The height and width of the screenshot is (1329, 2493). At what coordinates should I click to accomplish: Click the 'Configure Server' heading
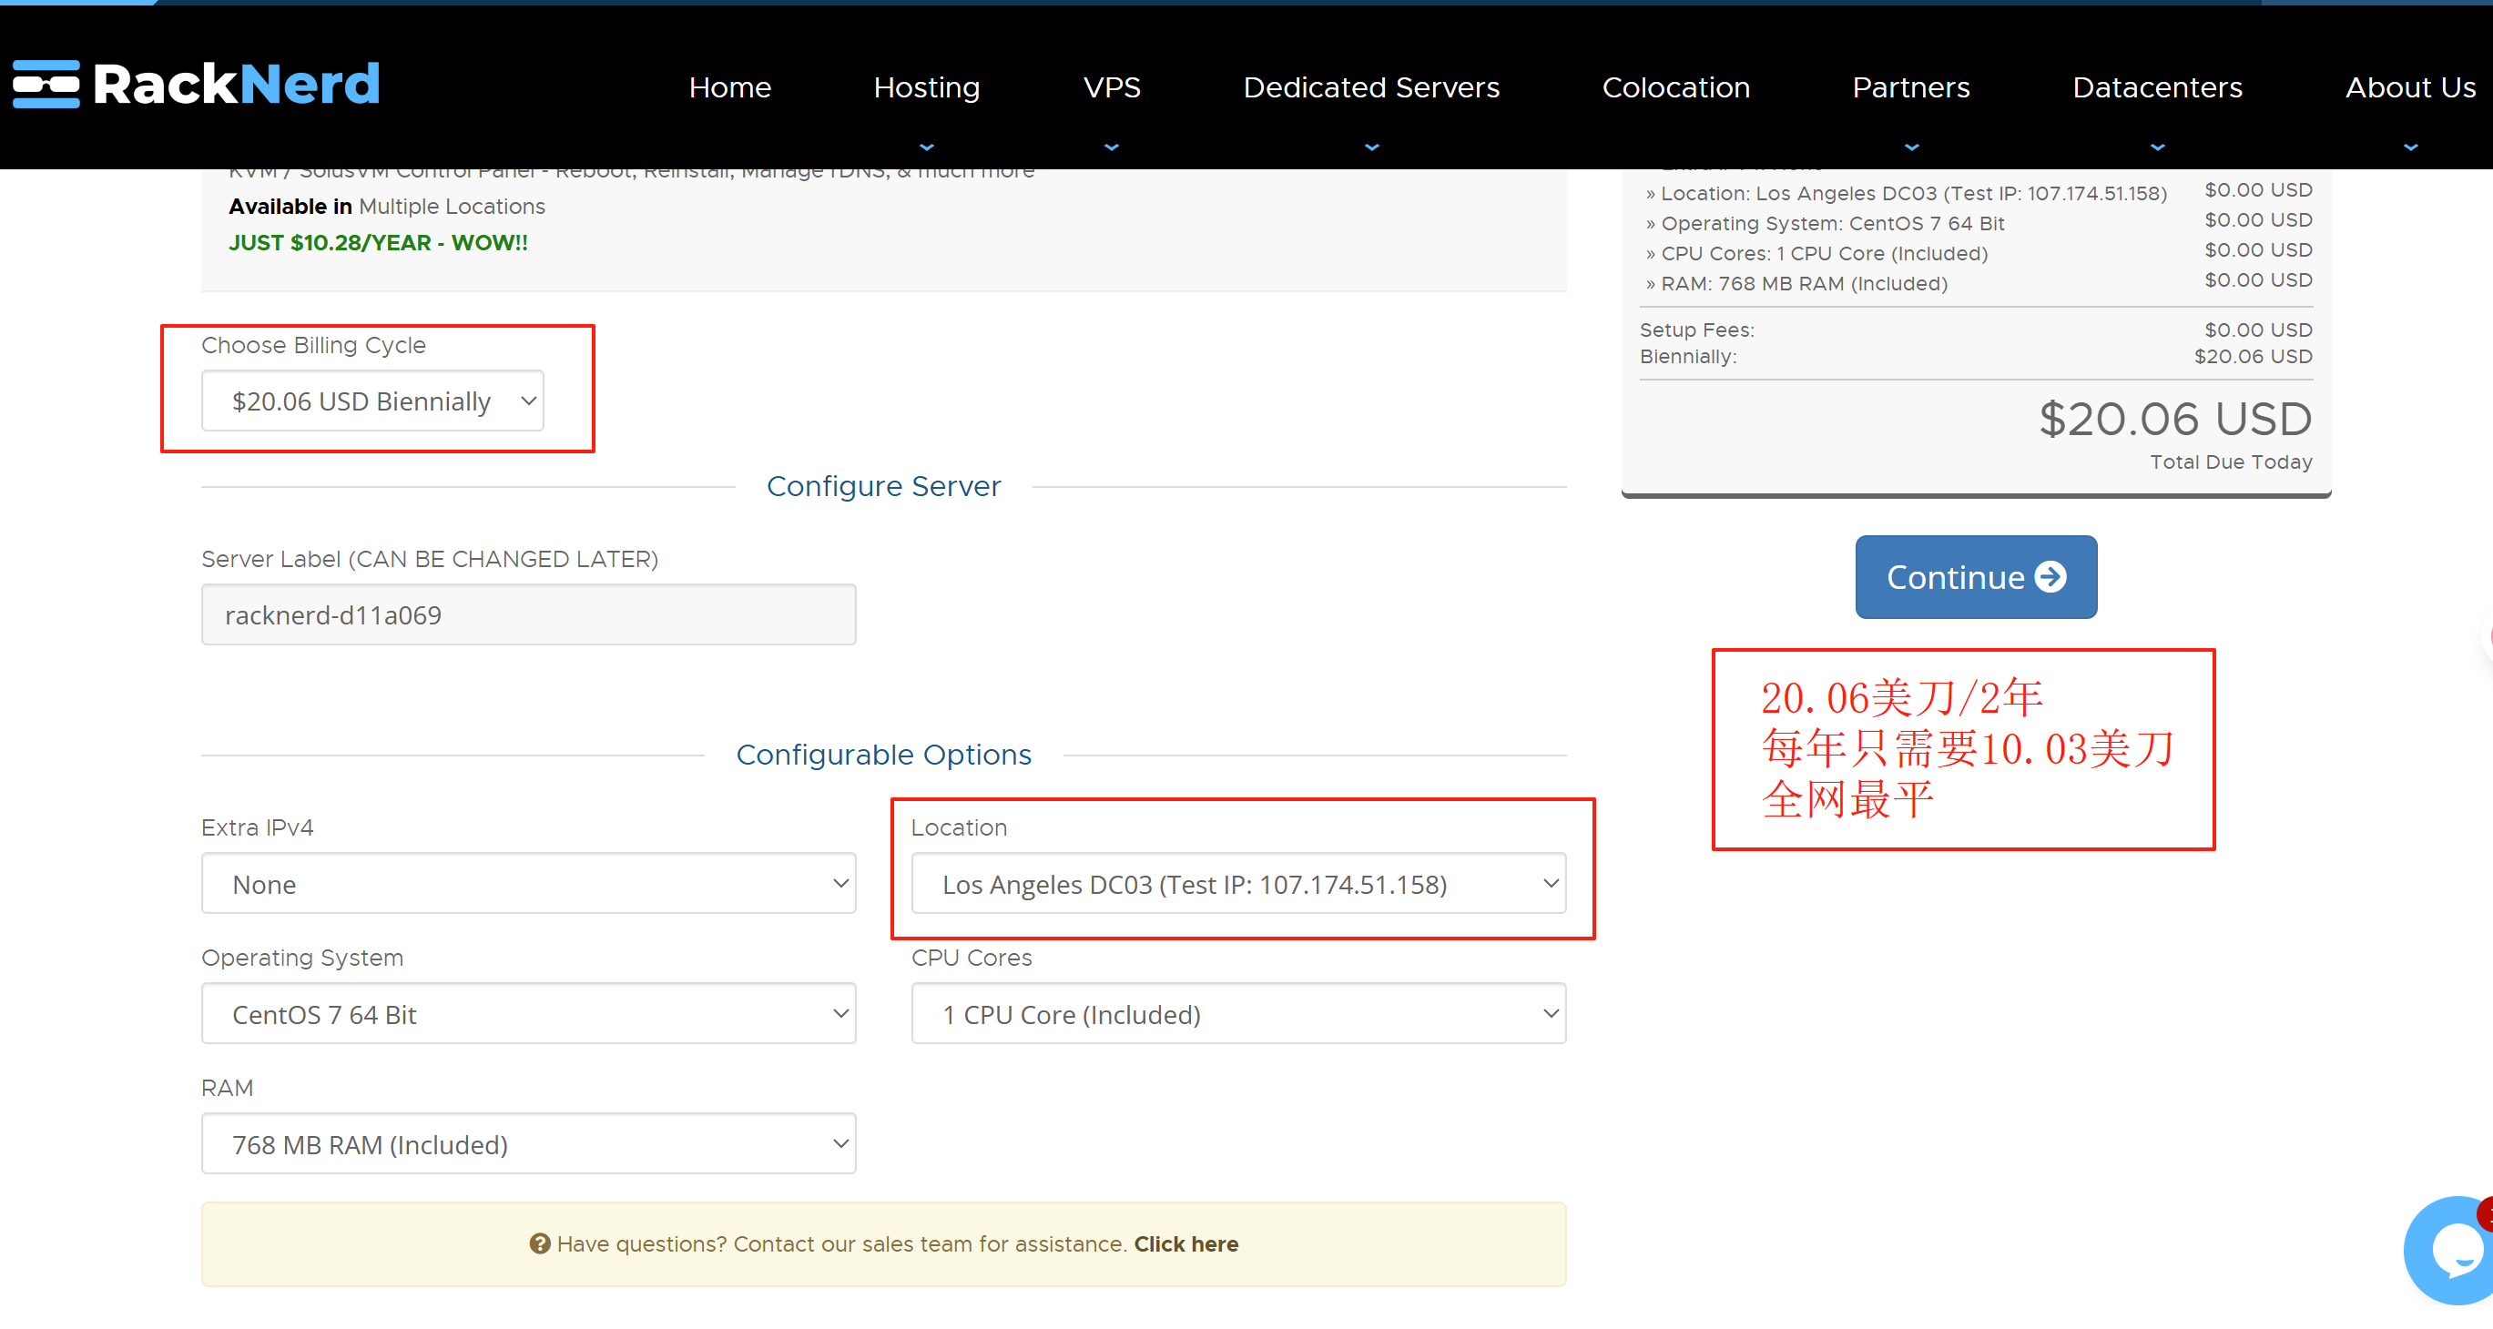pos(882,485)
